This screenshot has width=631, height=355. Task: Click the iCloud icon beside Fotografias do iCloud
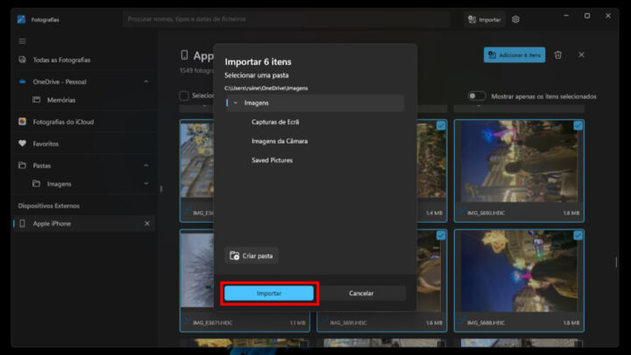22,122
